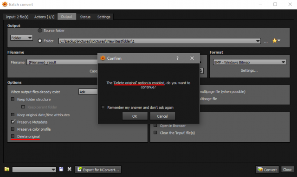Image resolution: width=297 pixels, height=177 pixels.
Task: Select the Source folder radio button
Action: click(x=40, y=31)
